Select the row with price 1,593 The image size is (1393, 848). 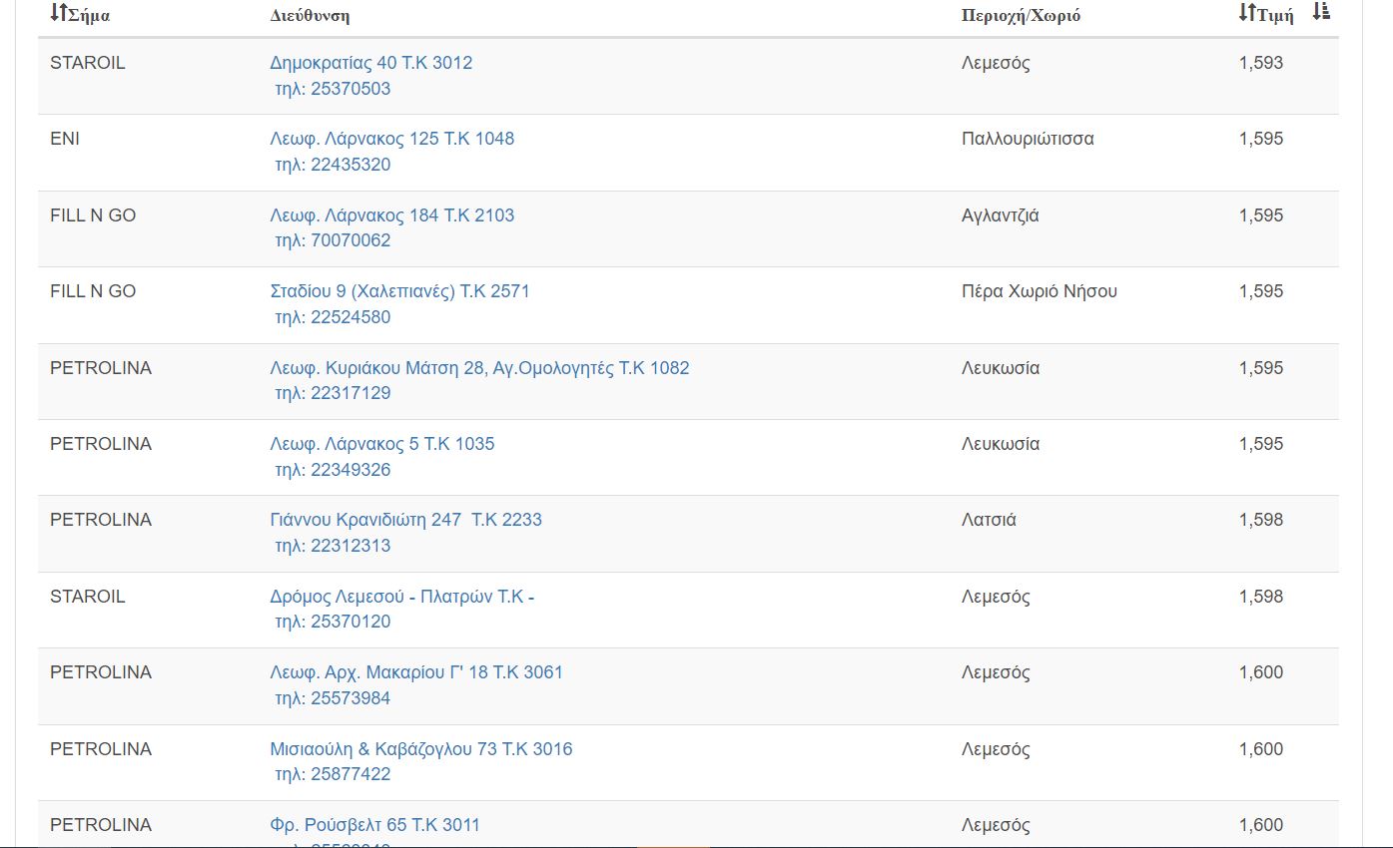(x=688, y=77)
